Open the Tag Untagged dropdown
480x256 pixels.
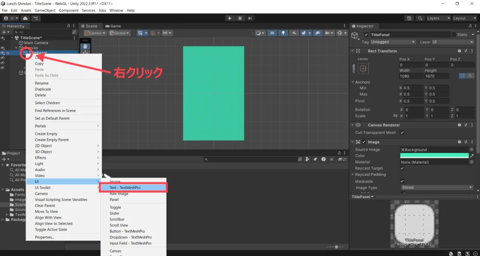393,42
